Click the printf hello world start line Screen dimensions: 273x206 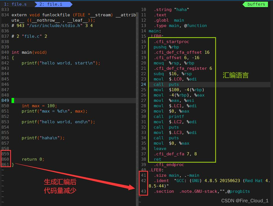pyautogui.click(x=61, y=63)
